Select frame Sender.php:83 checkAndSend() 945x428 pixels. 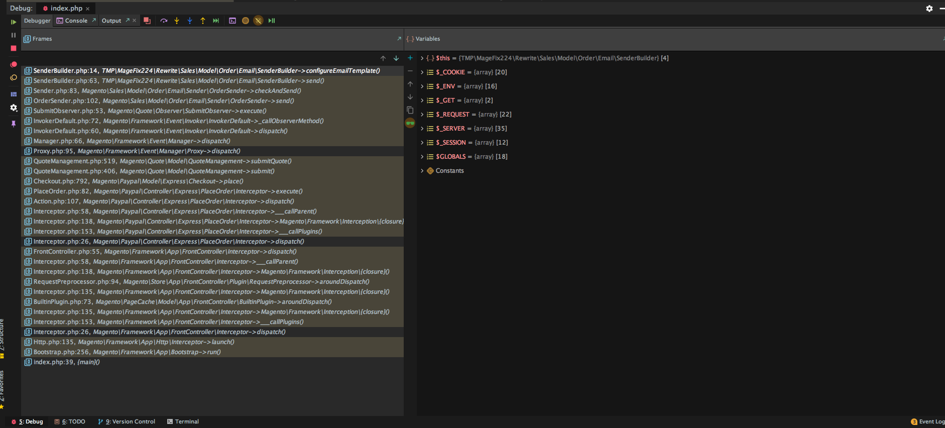(213, 91)
